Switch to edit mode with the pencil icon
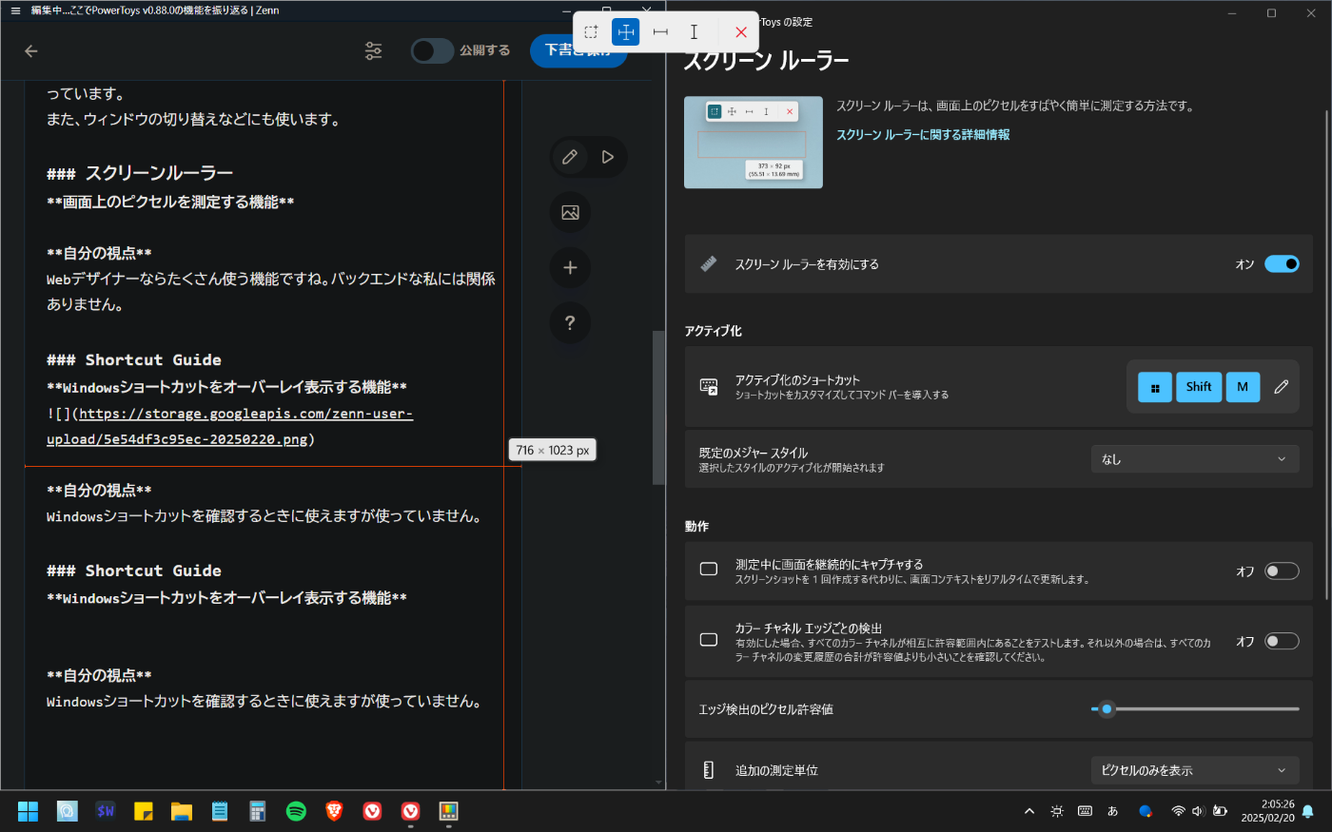1332x832 pixels. pos(570,157)
